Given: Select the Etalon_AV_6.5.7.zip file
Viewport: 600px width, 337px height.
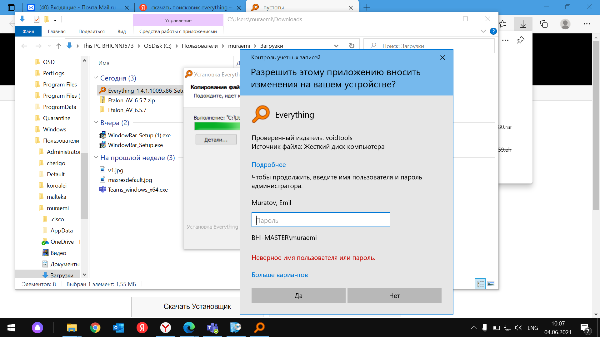Looking at the screenshot, I should click(x=131, y=100).
